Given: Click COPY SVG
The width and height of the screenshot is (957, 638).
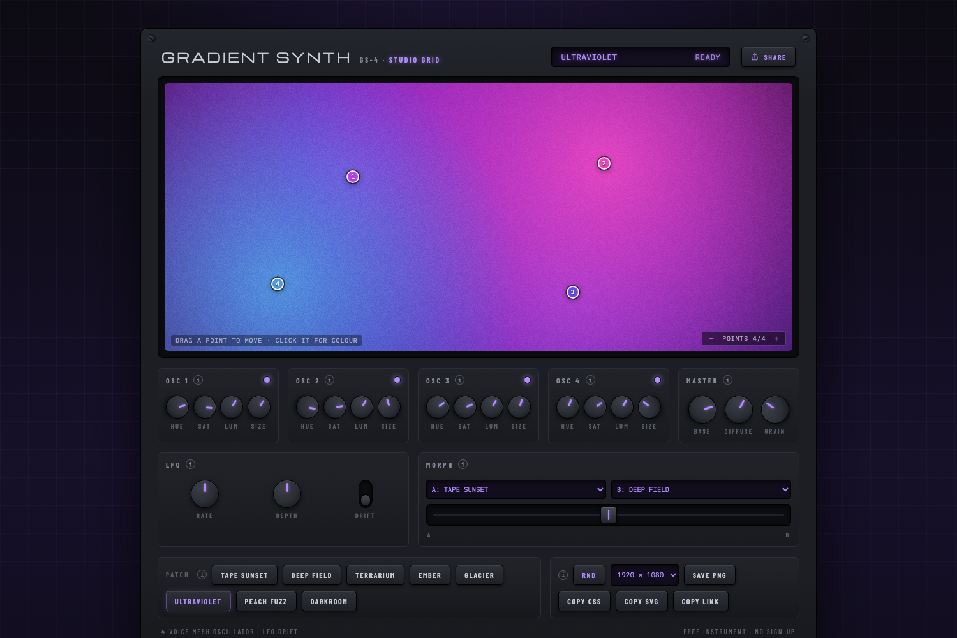Looking at the screenshot, I should [642, 601].
